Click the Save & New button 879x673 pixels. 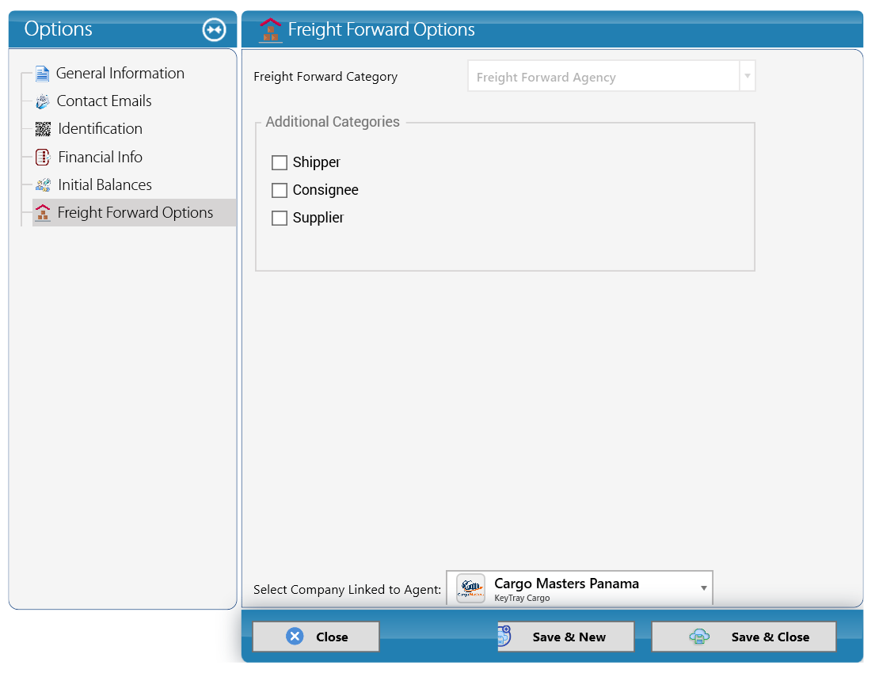tap(565, 637)
